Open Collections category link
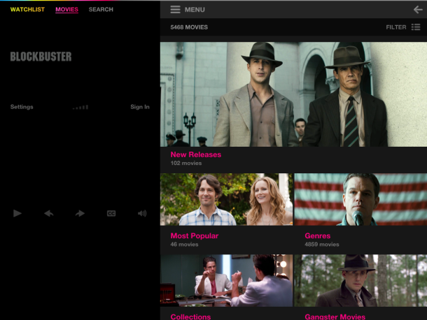The width and height of the screenshot is (427, 320). click(x=190, y=317)
